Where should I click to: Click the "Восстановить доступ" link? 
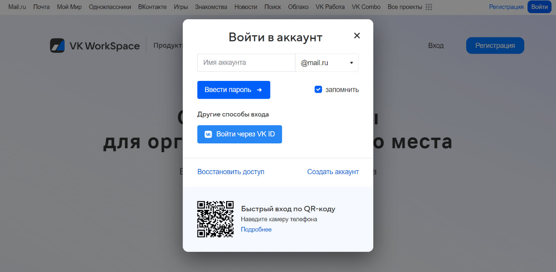click(230, 172)
